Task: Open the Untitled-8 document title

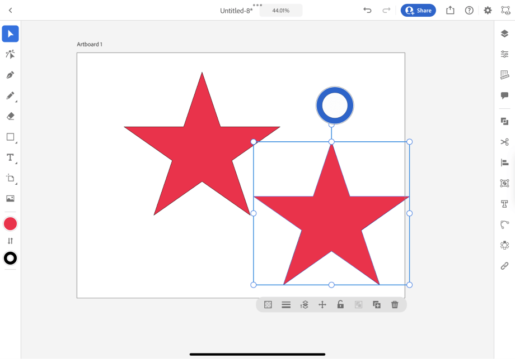Action: click(236, 11)
